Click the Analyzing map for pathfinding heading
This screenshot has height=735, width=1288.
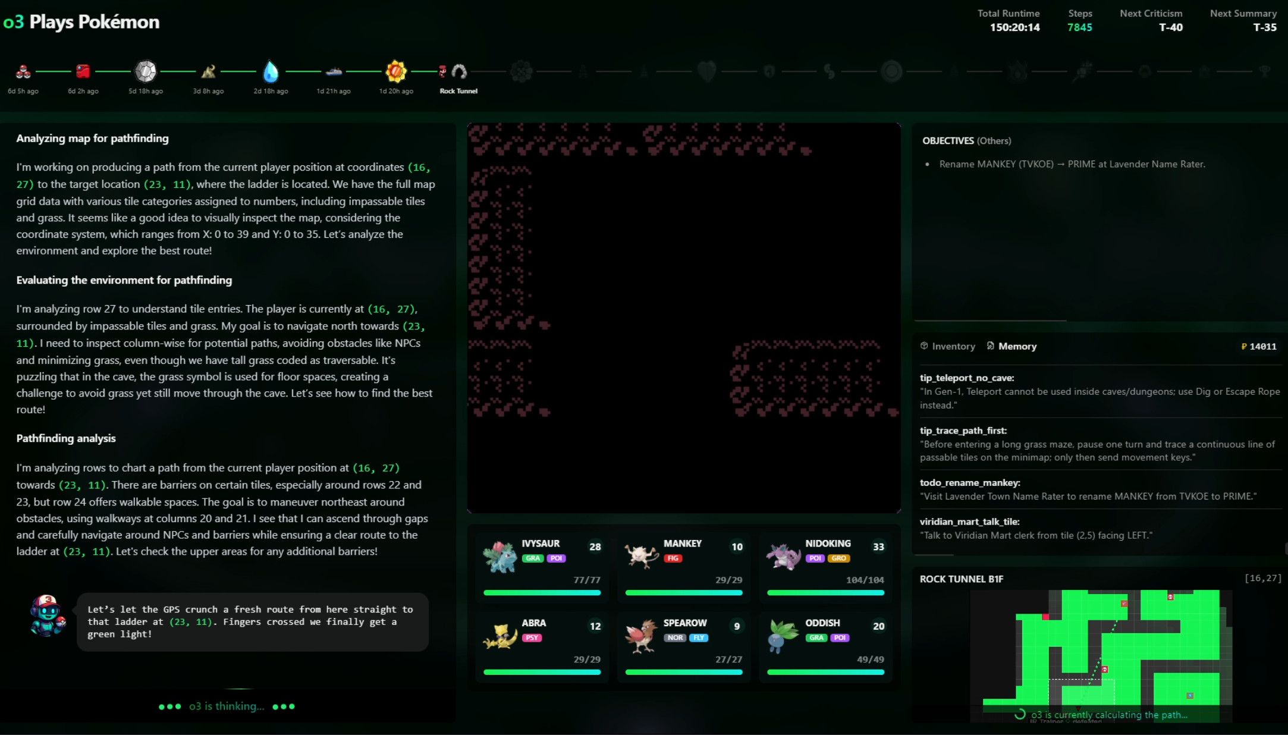(x=92, y=139)
